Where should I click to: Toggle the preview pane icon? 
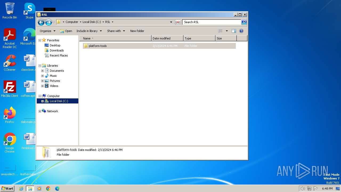point(234,31)
